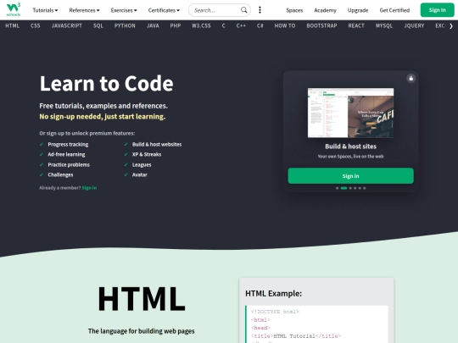Screen dimensions: 458x343
Task: Open the Get Certified link
Action: [394, 10]
